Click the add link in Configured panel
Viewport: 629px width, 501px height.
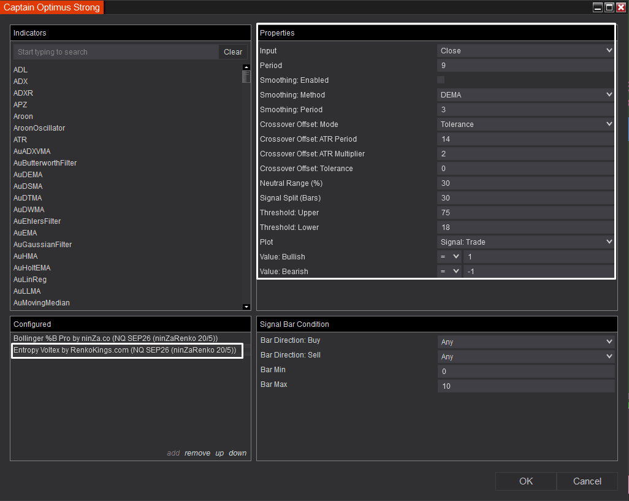(173, 453)
